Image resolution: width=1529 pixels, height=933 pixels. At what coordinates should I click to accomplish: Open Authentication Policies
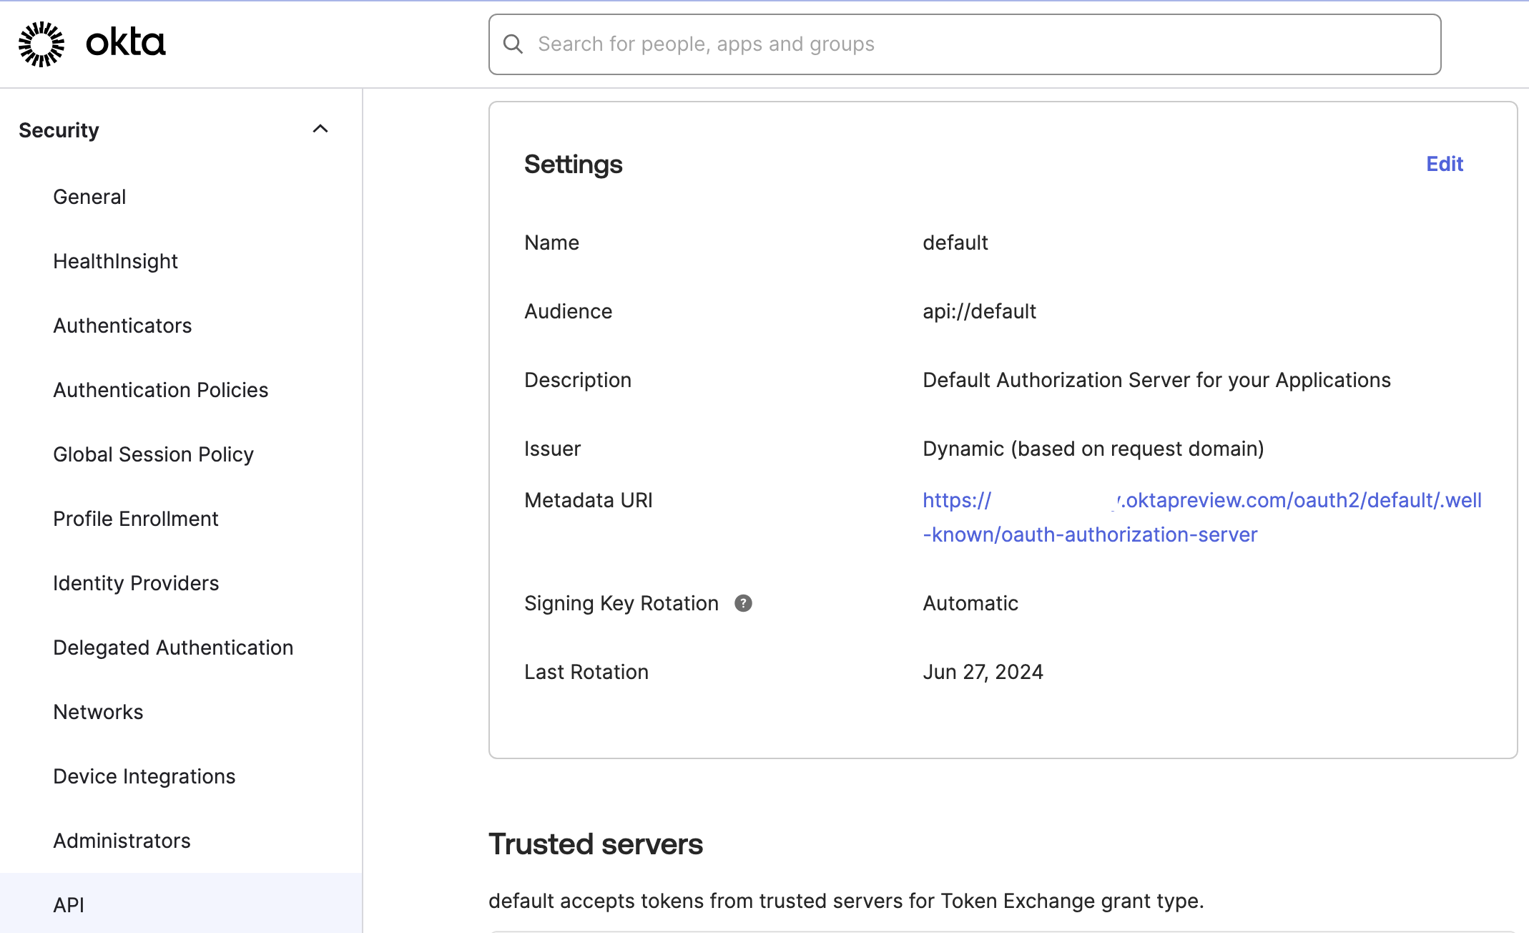(160, 390)
